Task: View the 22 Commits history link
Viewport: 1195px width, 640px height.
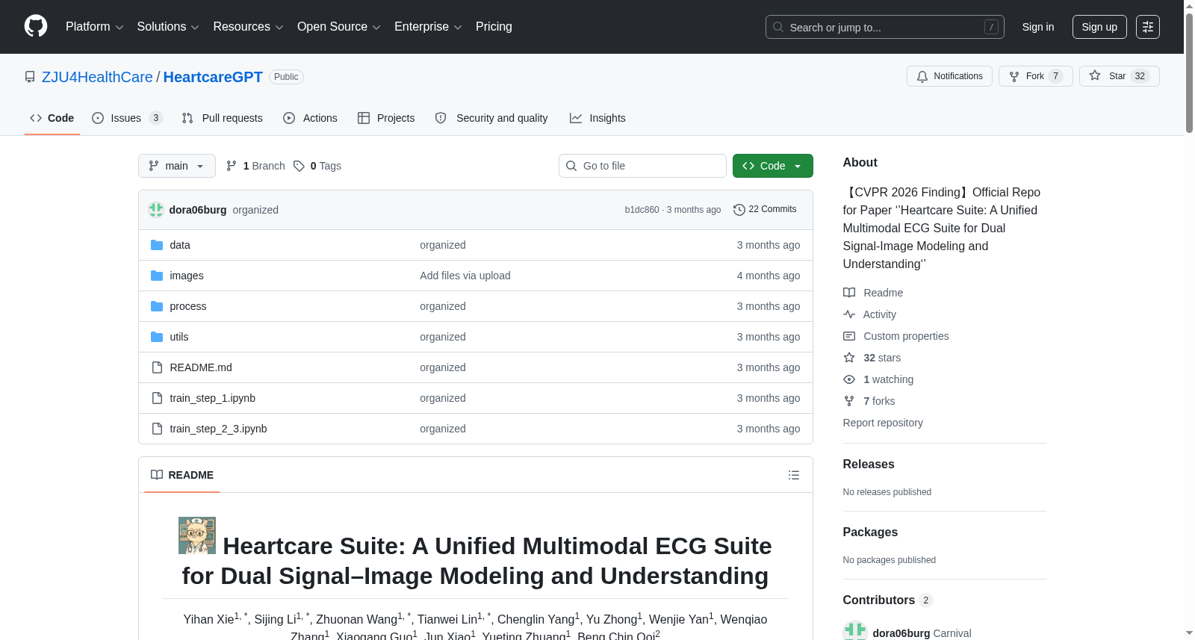Action: coord(765,210)
